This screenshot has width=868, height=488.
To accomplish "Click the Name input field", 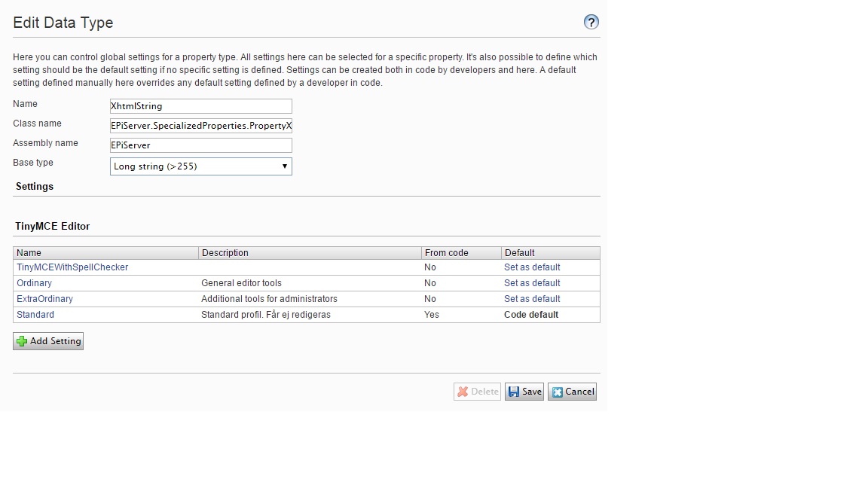I will coord(200,105).
